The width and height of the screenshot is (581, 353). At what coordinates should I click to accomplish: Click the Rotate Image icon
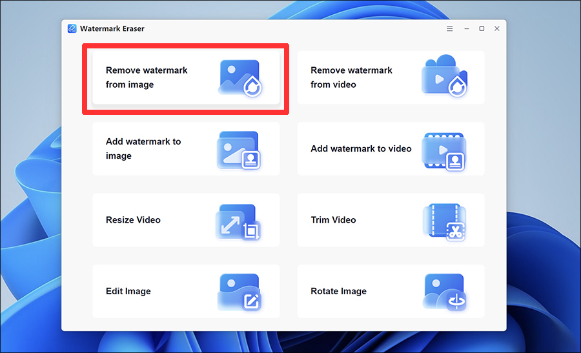click(444, 292)
